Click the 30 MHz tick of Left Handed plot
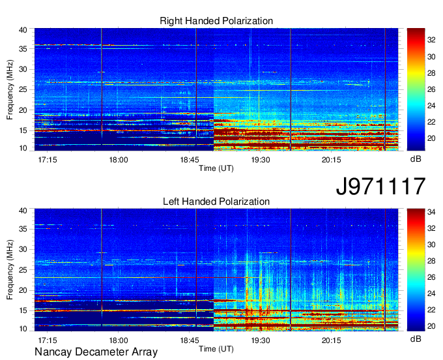Viewport: 443px width, 360px height. [x=23, y=249]
